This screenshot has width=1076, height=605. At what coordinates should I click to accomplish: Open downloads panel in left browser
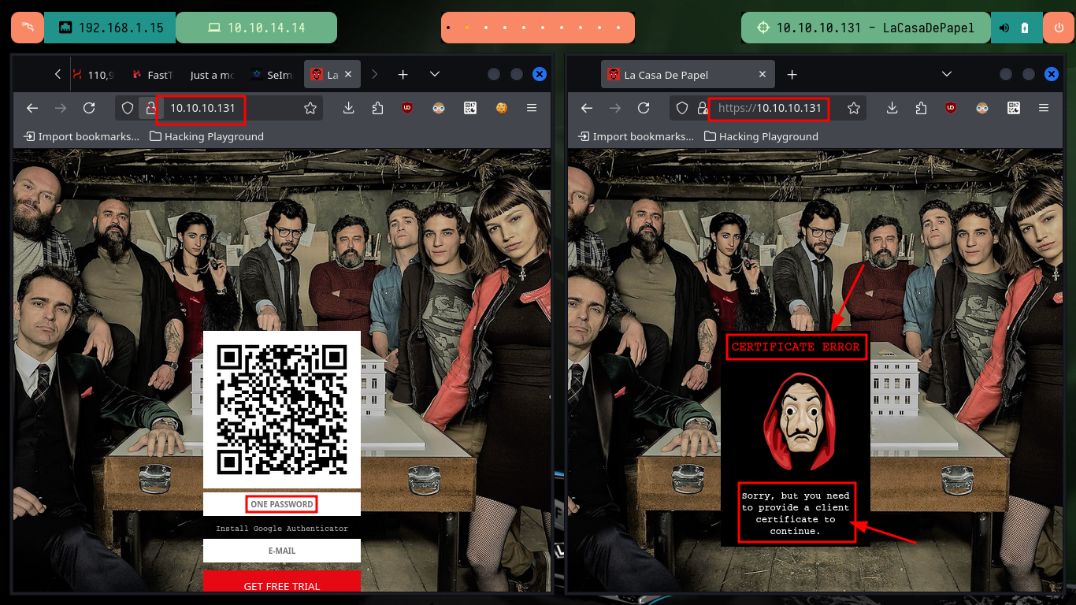point(349,108)
